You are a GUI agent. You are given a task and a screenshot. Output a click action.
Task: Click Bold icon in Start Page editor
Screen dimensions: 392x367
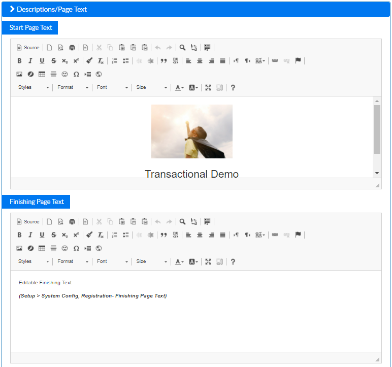pos(19,61)
